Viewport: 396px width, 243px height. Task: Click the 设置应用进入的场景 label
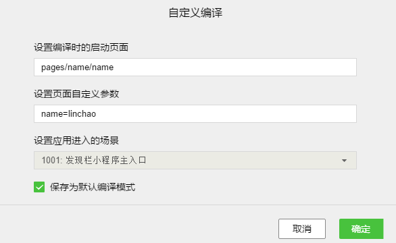[76, 140]
